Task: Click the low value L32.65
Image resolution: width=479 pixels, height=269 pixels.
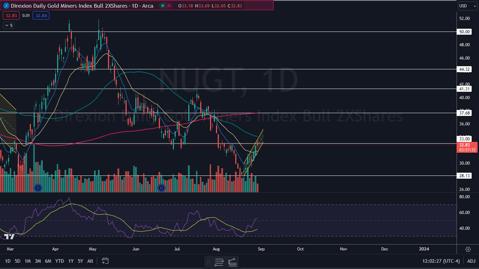Action: 218,6
